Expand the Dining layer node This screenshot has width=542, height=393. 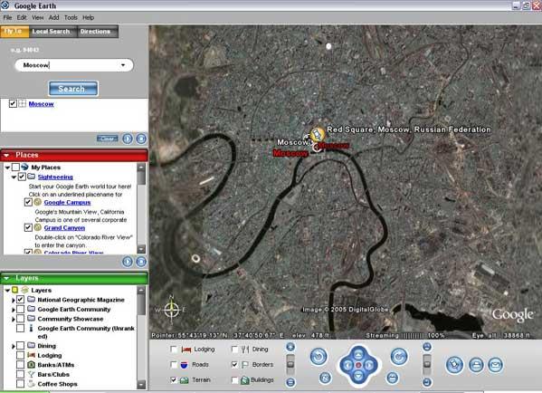[14, 346]
